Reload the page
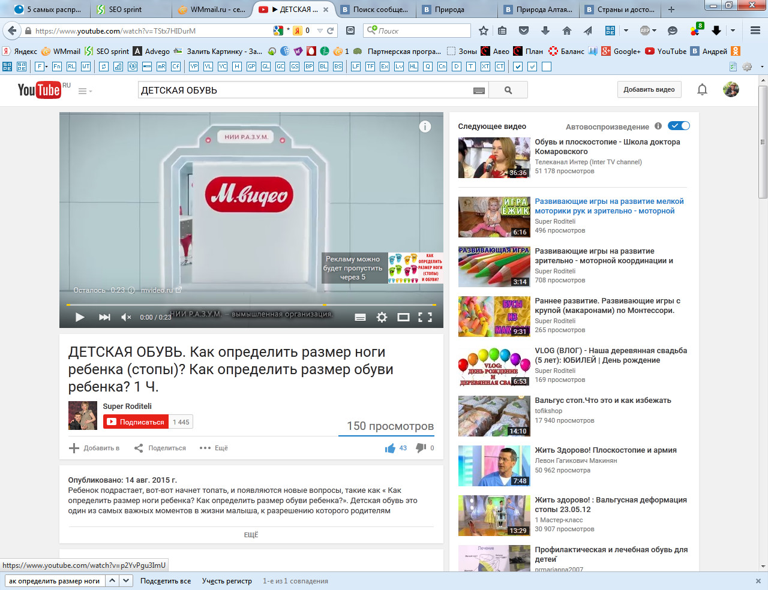 coord(330,31)
